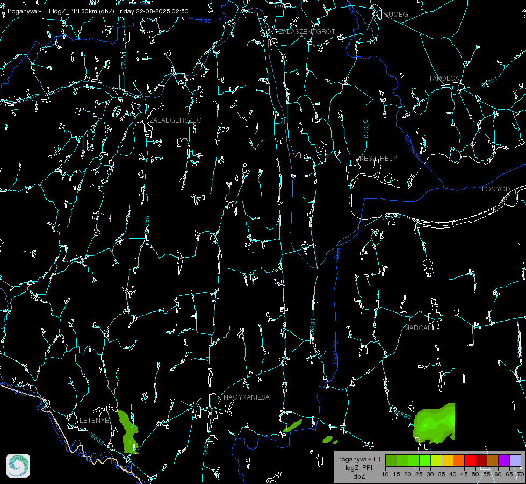Viewport: 526px width, 484px height.
Task: Click the legend scale value 70
Action: [x=520, y=474]
